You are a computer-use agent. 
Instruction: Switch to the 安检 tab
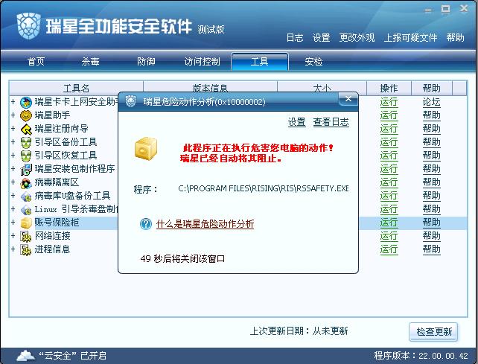(313, 62)
